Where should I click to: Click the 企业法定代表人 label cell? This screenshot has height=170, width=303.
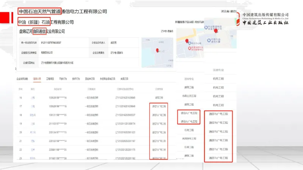(x=98, y=43)
